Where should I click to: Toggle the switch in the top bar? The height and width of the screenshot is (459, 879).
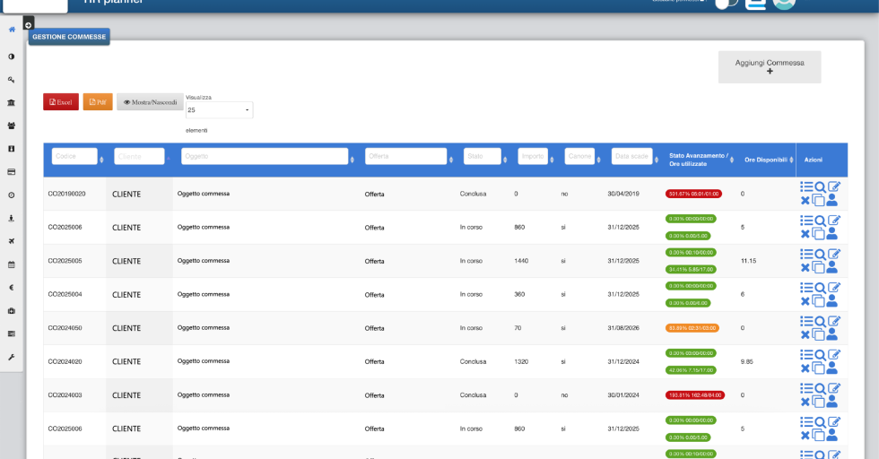tap(727, 4)
